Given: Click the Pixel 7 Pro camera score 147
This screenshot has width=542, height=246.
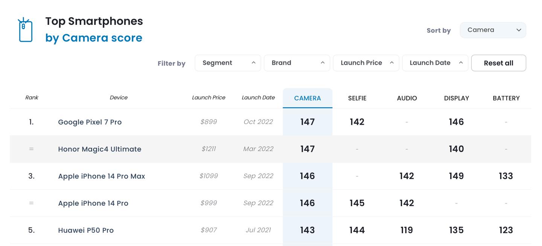Looking at the screenshot, I should pos(307,122).
